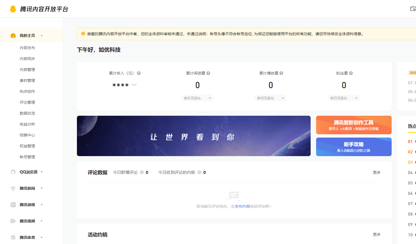416x244 pixels.
Task: Toggle income visibility eye icon
Action: point(134,85)
